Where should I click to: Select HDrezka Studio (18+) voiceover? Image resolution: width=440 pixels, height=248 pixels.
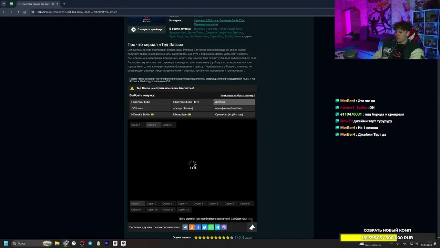click(192, 102)
